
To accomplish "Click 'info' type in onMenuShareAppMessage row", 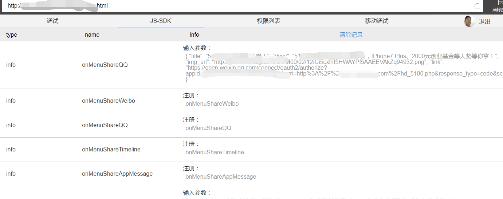I will coord(11,174).
